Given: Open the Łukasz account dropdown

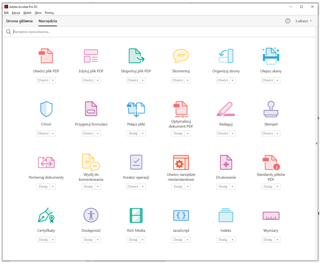Looking at the screenshot, I should (x=303, y=21).
